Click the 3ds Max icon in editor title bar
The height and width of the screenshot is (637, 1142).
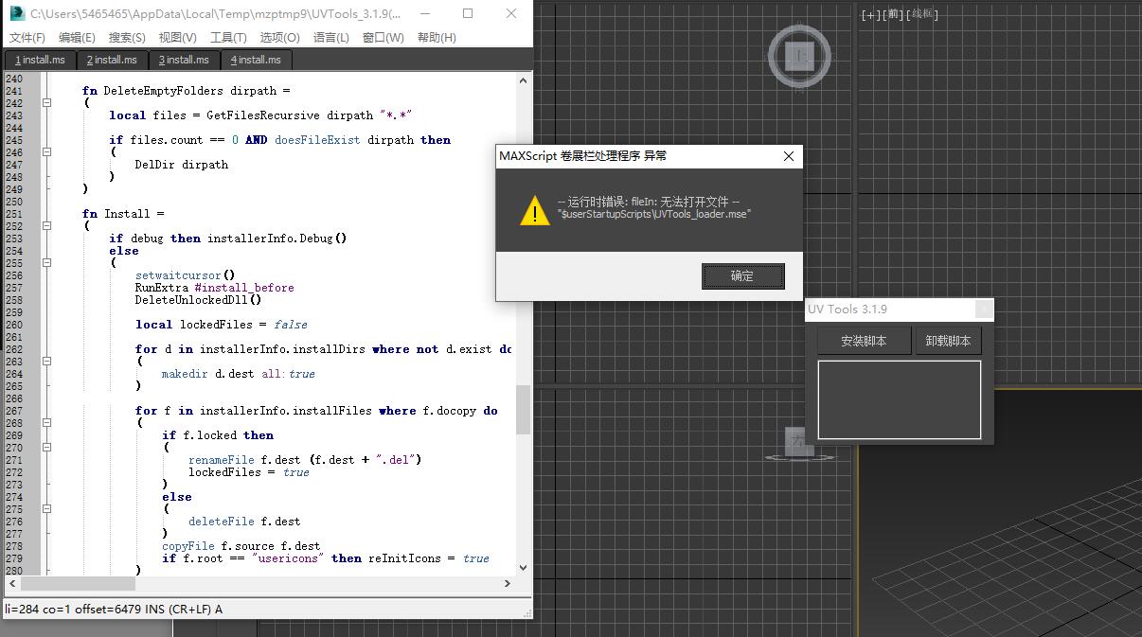coord(16,14)
